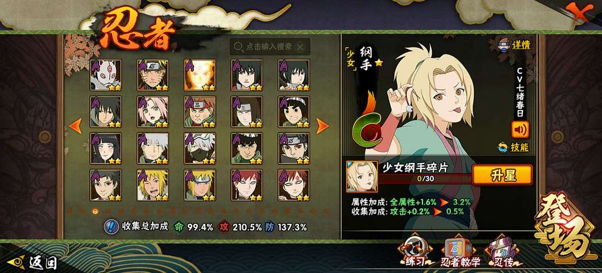Select the pink-haired Sakura portrait

pos(153,112)
